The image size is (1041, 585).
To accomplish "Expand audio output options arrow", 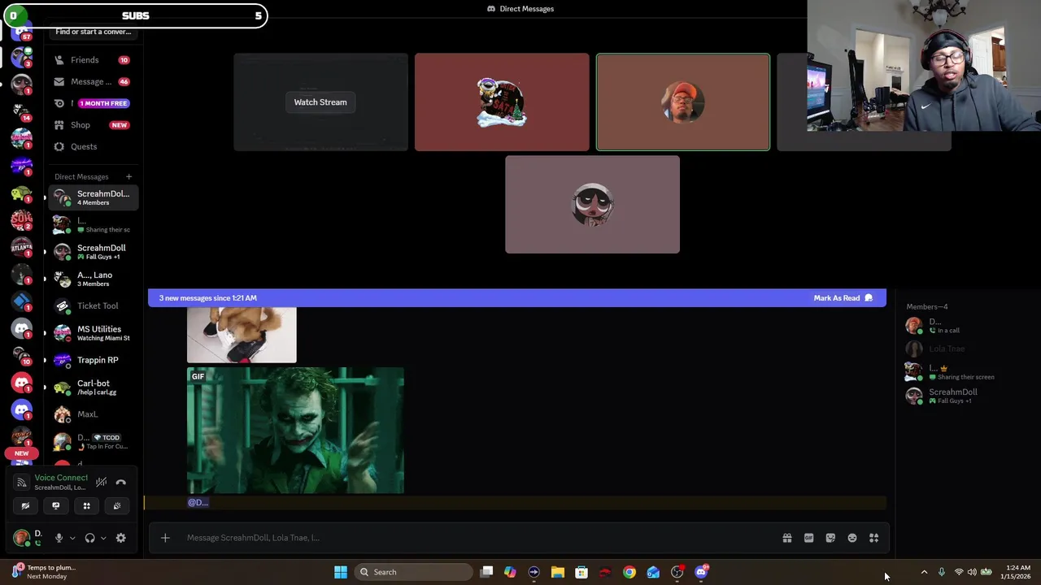I will (x=103, y=538).
